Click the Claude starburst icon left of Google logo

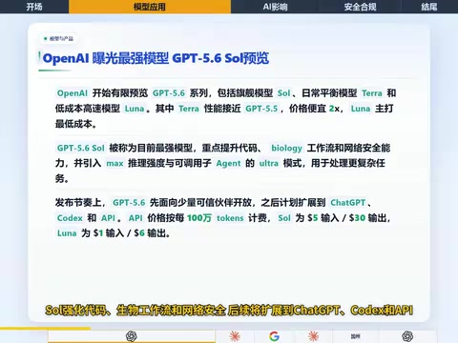[235, 336]
